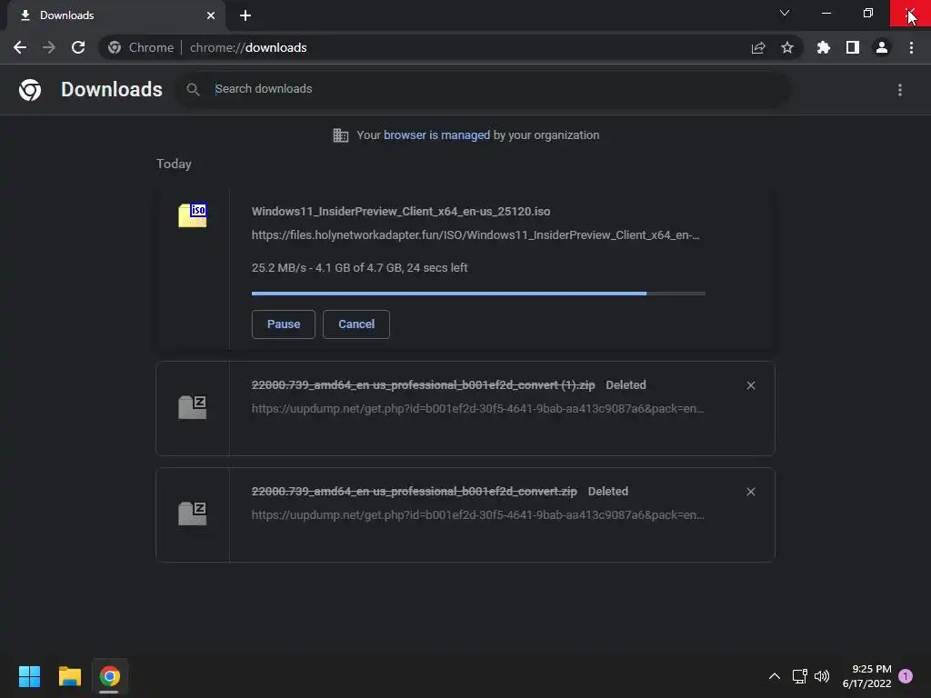Click the Today date heading
The height and width of the screenshot is (698, 931).
(x=174, y=164)
